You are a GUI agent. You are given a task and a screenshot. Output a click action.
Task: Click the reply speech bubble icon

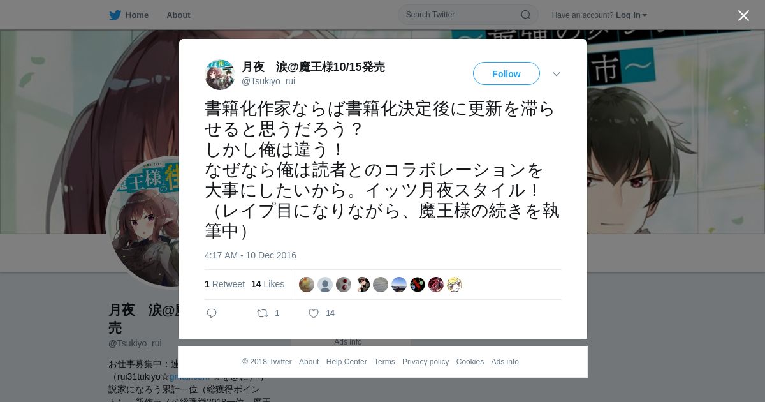point(212,313)
